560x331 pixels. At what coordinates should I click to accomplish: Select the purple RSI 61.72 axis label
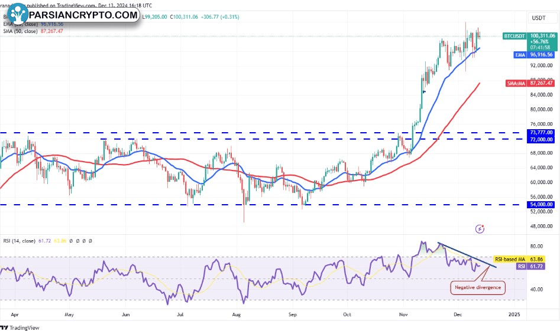530,266
